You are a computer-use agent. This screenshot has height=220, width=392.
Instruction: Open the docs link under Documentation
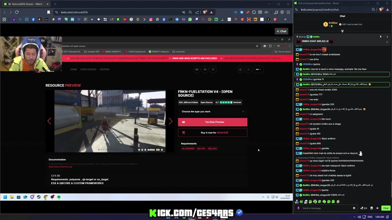pyautogui.click(x=60, y=167)
